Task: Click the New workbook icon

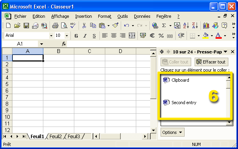Action: [9, 26]
